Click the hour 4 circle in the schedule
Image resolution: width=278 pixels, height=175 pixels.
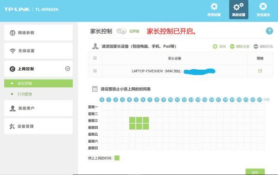click(129, 100)
